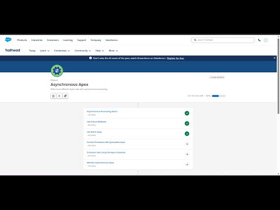
Task: Go to the Today tab
Action: [x=32, y=51]
